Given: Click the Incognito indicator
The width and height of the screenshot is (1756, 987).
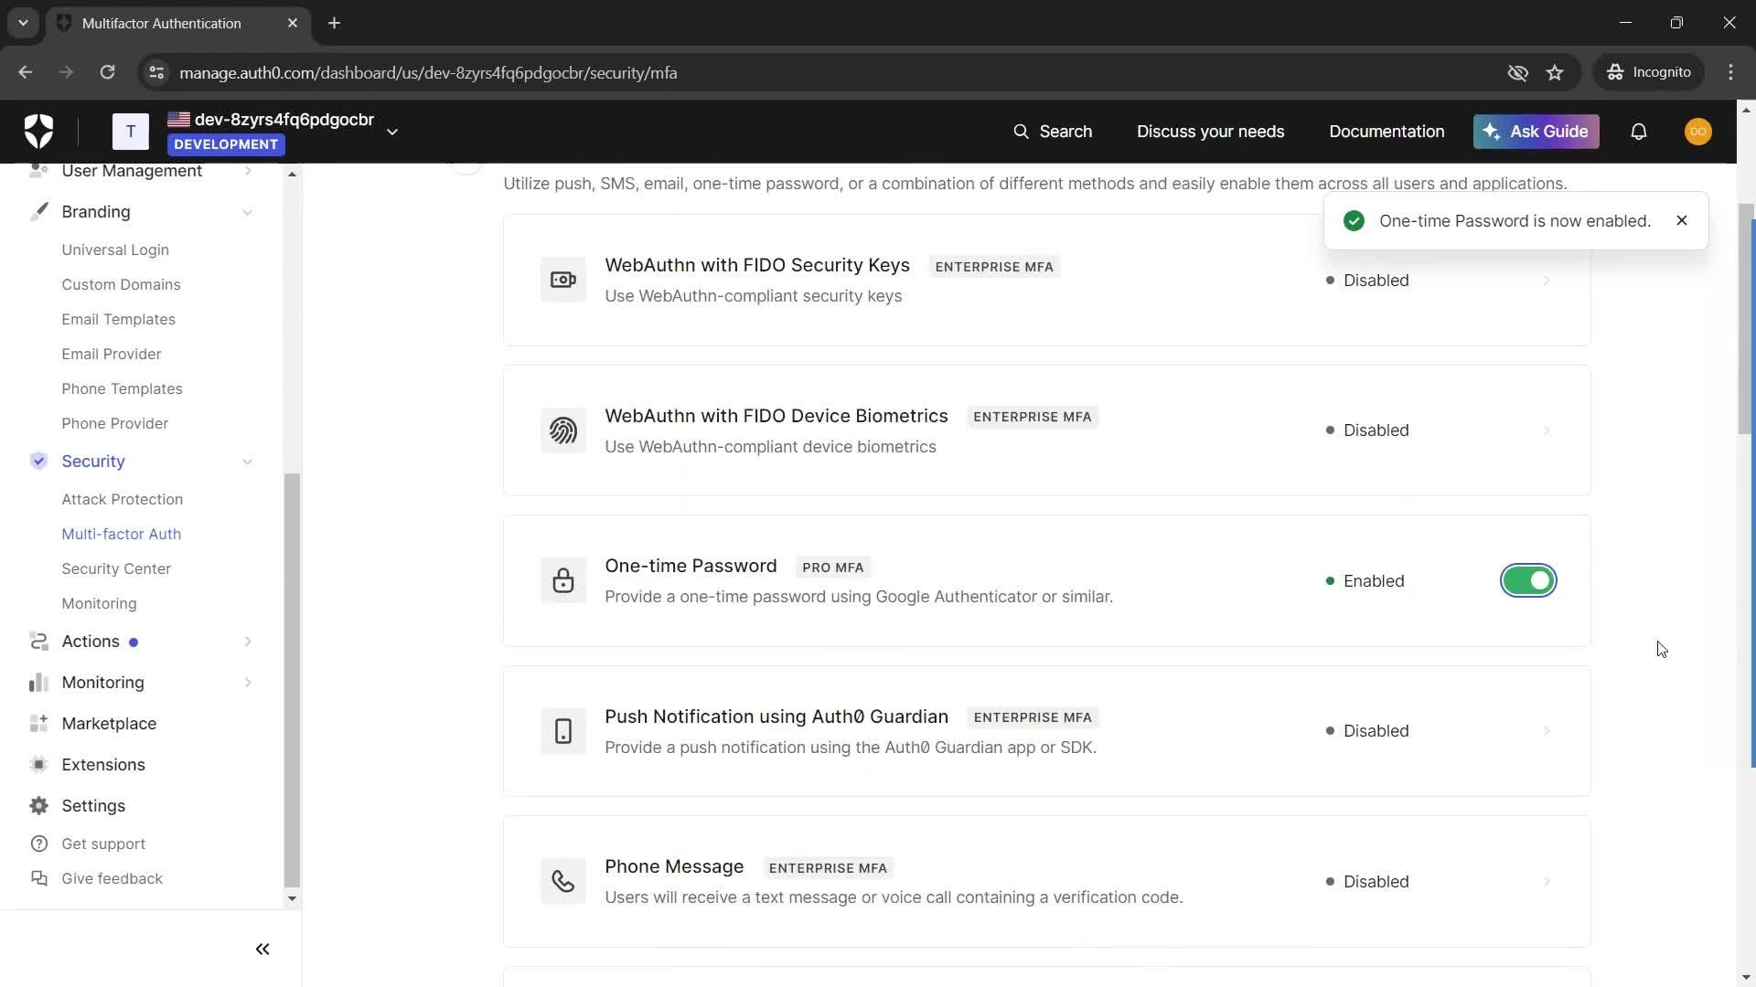Looking at the screenshot, I should click(x=1649, y=72).
